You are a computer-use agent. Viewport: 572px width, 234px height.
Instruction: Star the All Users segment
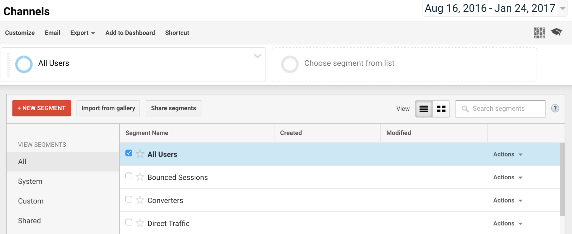point(140,154)
